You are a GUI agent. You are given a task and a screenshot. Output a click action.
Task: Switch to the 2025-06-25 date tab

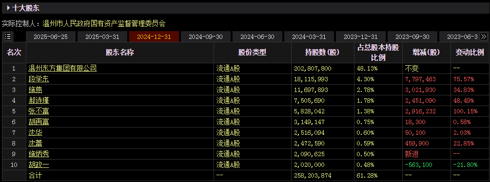[x=51, y=37]
